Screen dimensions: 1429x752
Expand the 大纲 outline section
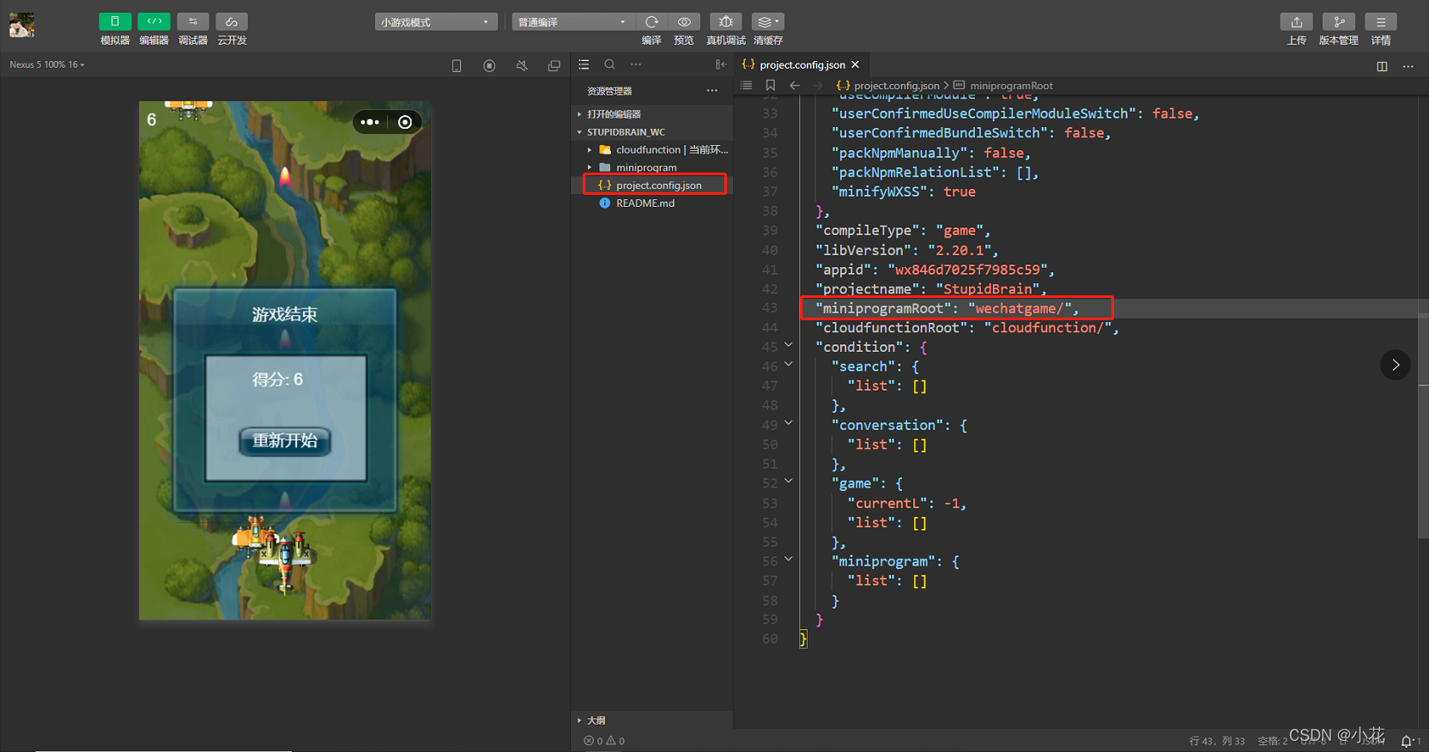(x=652, y=720)
